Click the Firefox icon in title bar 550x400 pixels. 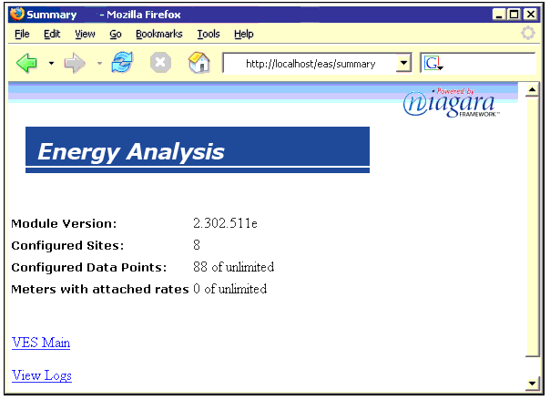15,15
